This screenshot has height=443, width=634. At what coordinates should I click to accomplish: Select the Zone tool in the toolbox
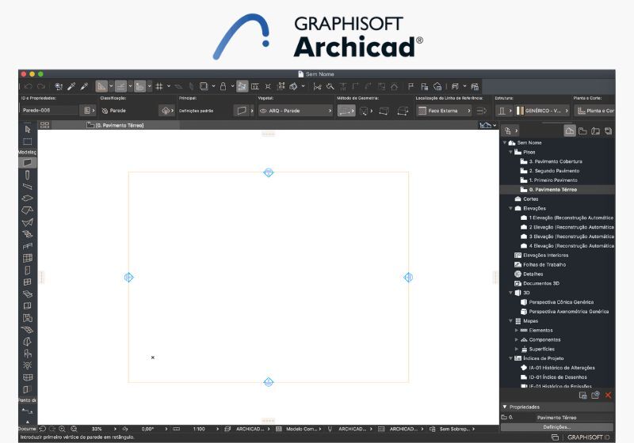(x=28, y=317)
